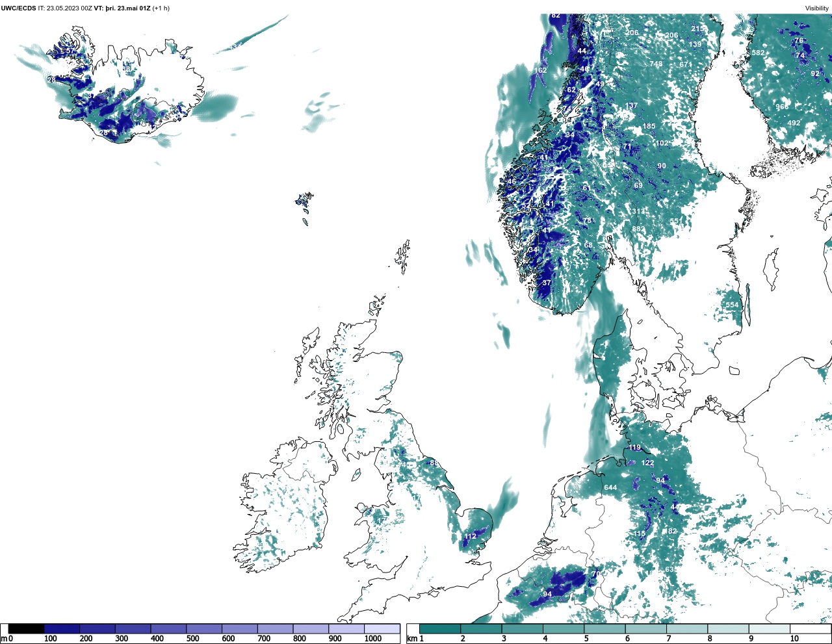Click the 500 tick label on metre scale
The image size is (832, 644).
pos(192,639)
